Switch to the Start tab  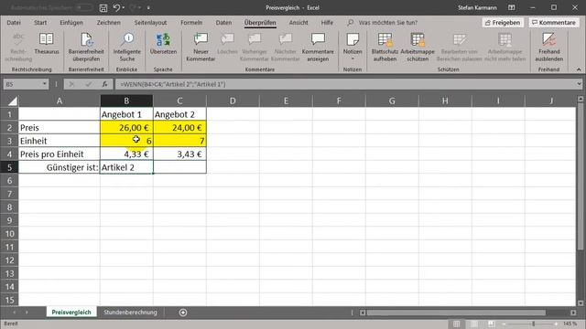pos(40,23)
